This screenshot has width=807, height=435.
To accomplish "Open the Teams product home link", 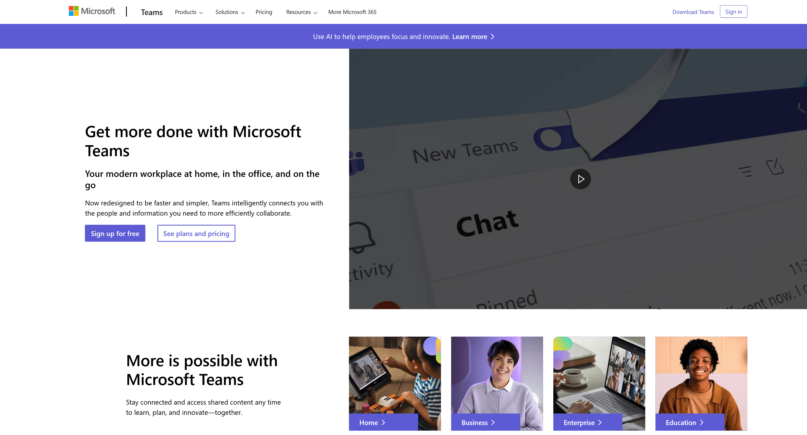I will click(x=152, y=12).
